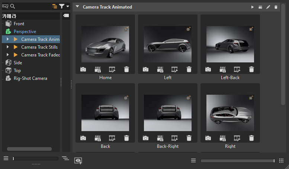This screenshot has width=289, height=169.
Task: Delete the Back-Right viewpoint with trash icon
Action: coord(189,138)
